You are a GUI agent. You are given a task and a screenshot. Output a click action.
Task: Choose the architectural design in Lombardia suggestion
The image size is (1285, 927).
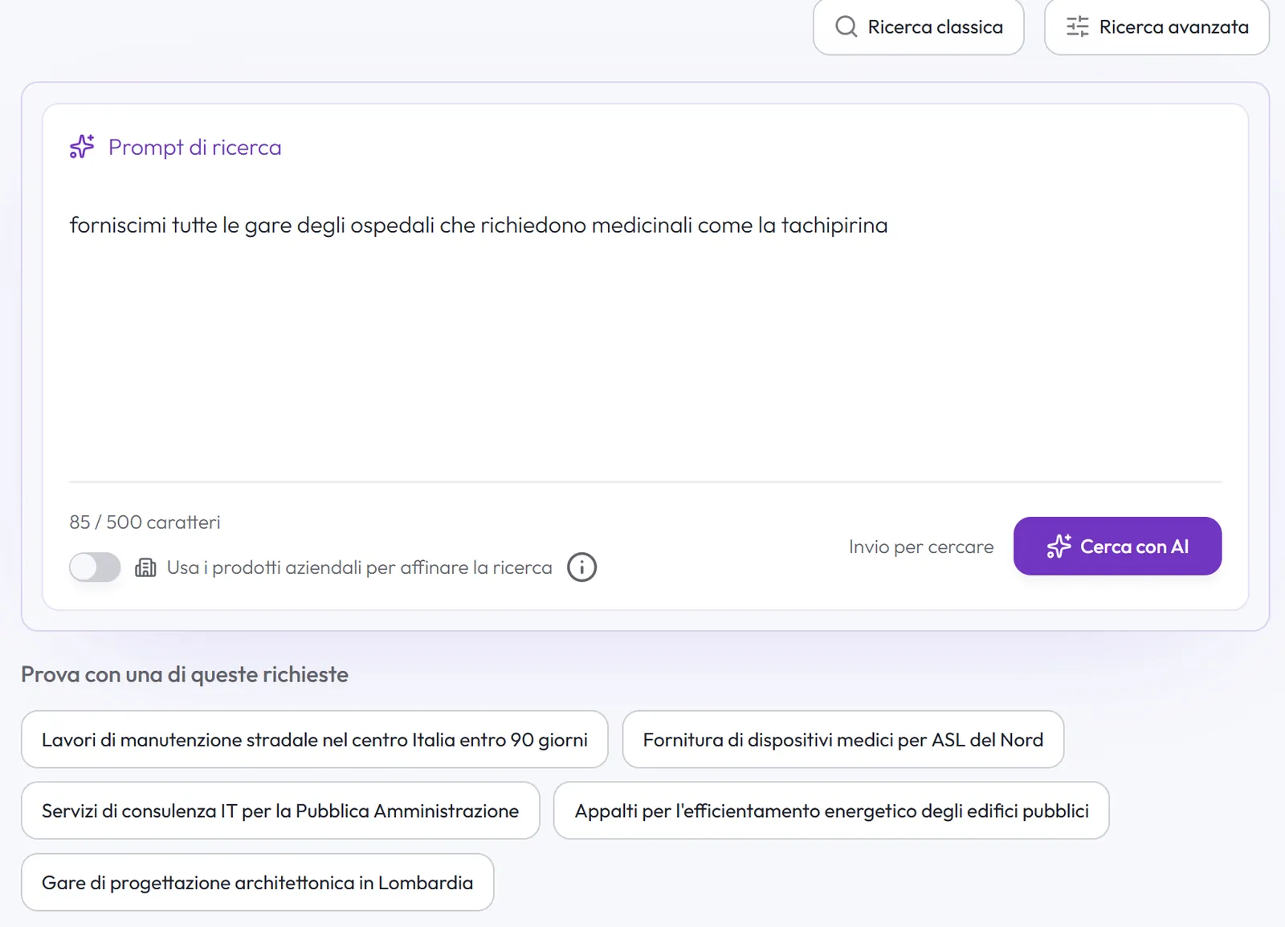click(x=257, y=882)
